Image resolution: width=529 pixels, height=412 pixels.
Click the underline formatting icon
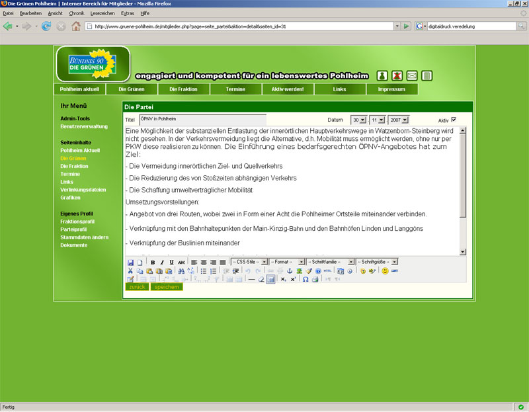171,263
